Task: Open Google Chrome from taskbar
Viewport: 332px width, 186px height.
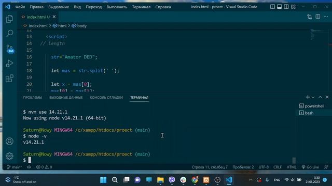Action: click(x=195, y=180)
